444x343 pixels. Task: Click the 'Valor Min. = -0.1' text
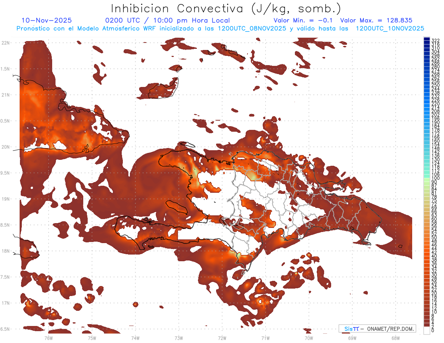pyautogui.click(x=303, y=20)
